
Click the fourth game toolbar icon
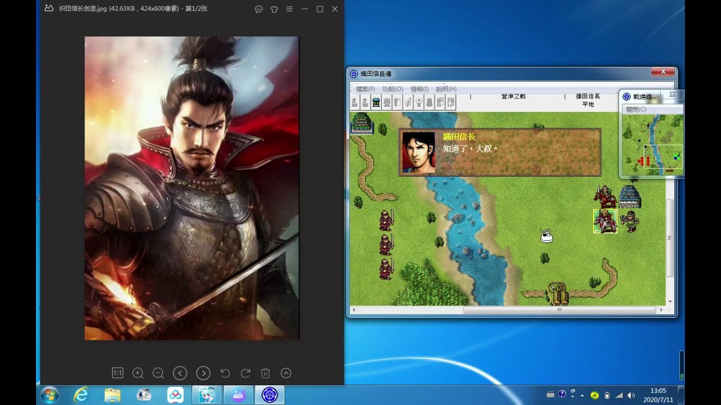tap(387, 102)
